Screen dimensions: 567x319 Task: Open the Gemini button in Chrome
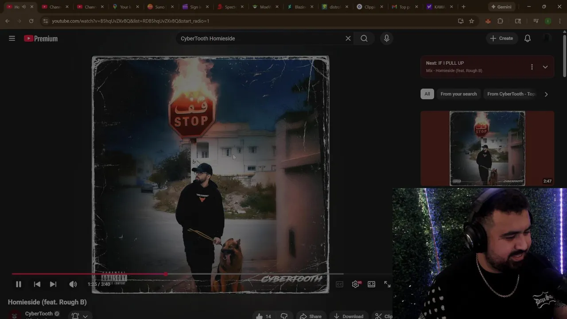[501, 7]
